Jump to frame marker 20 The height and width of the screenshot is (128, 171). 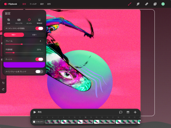[129, 117]
